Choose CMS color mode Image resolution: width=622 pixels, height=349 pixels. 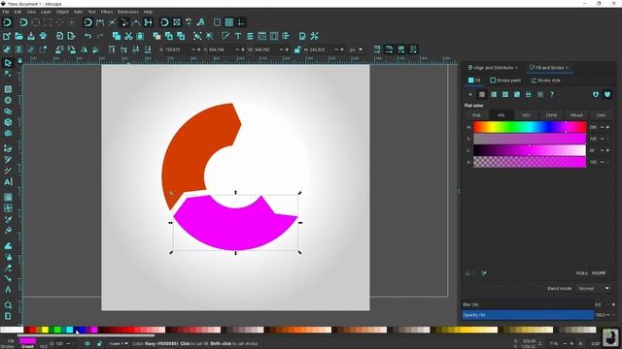(x=601, y=115)
